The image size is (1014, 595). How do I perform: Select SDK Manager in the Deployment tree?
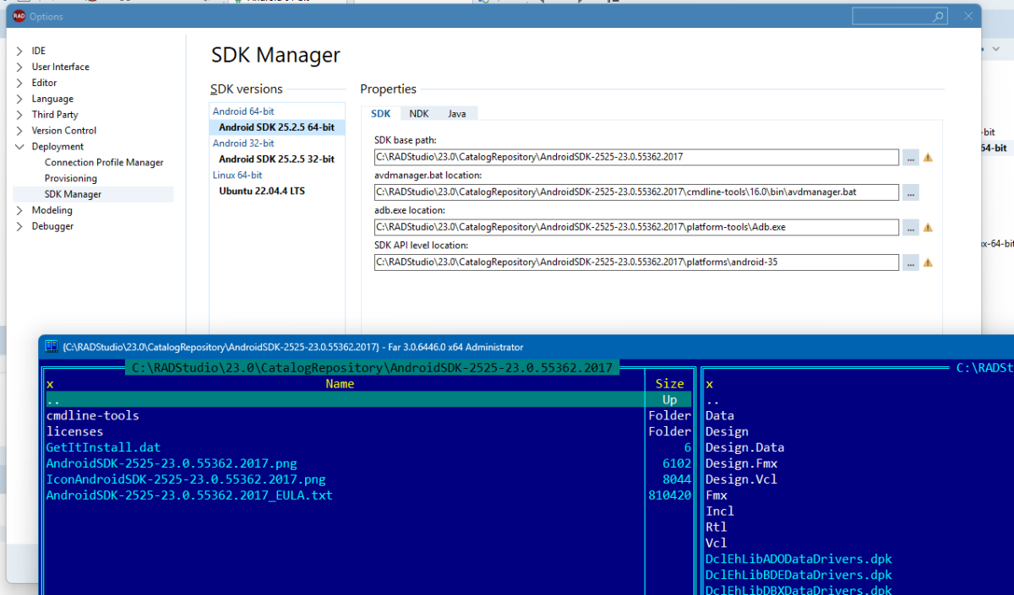coord(73,195)
